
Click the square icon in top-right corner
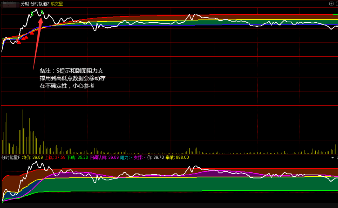(336, 4)
